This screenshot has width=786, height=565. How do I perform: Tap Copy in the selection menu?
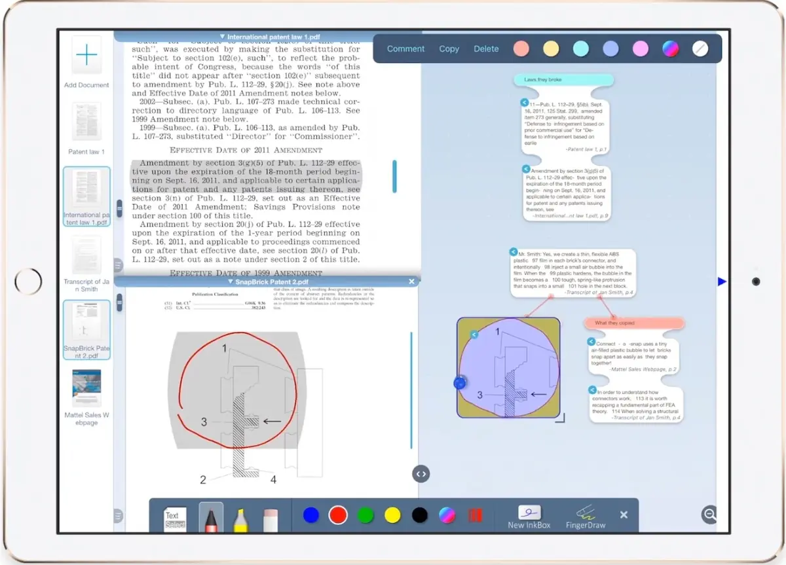(449, 48)
